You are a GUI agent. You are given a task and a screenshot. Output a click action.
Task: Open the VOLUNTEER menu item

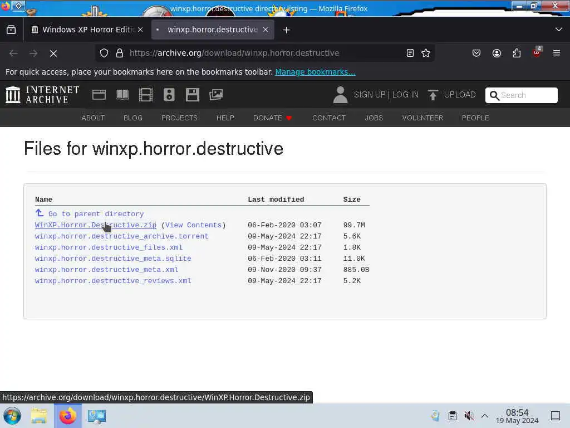coord(422,118)
